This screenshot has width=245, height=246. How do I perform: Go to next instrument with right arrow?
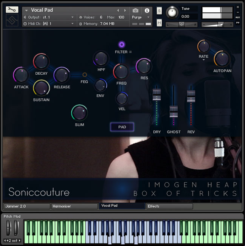click(125, 10)
